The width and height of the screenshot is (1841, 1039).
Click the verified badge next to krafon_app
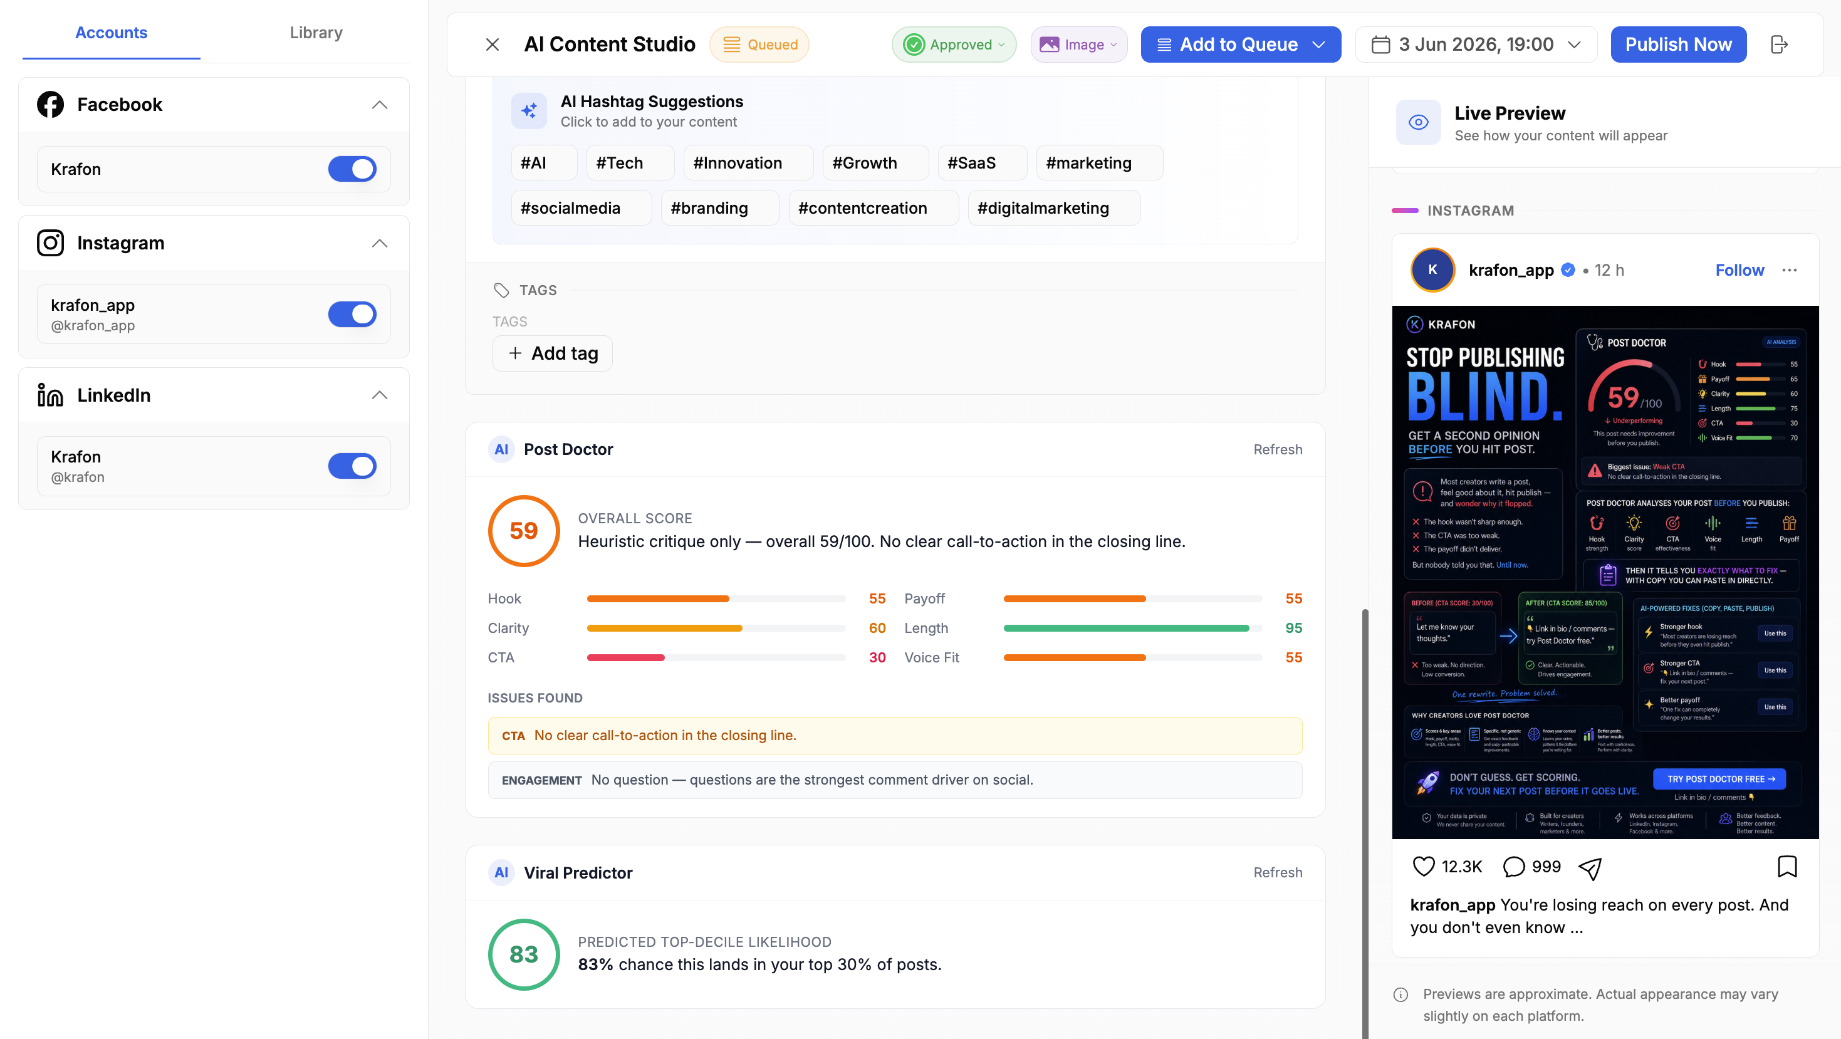point(1568,270)
